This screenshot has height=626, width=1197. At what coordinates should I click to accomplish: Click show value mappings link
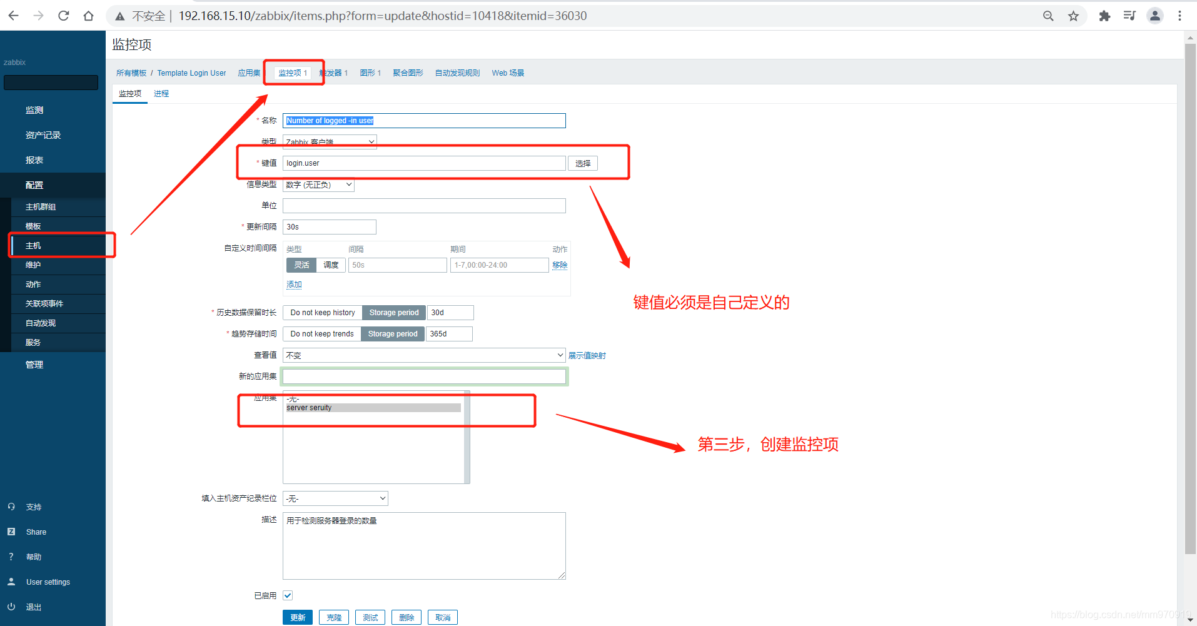point(587,356)
